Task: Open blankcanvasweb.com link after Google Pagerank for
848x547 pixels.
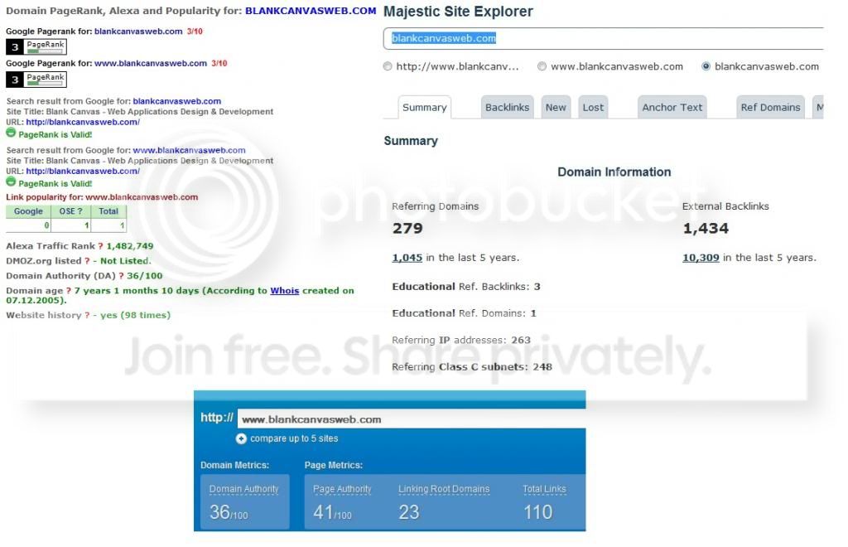Action: 138,31
